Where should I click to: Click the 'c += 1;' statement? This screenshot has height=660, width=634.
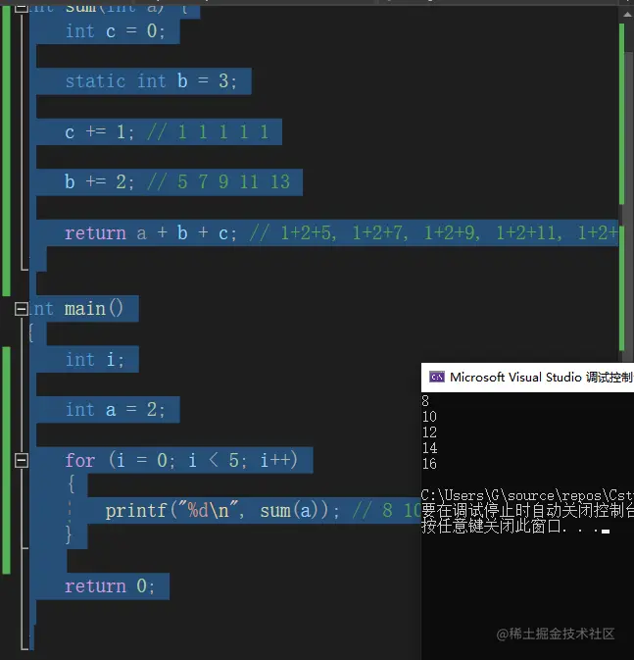pos(99,132)
